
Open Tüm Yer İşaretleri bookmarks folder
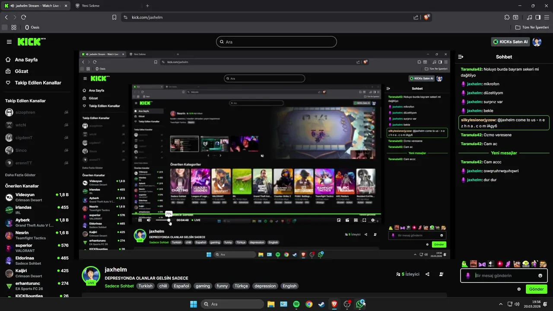tap(532, 27)
